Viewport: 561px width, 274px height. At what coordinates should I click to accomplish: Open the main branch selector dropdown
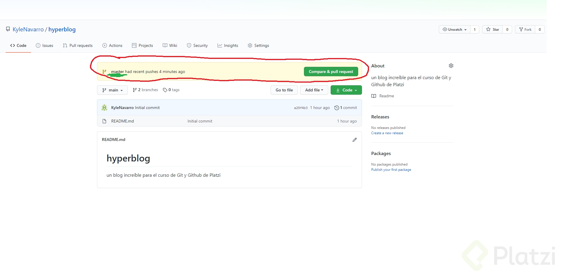coord(112,90)
